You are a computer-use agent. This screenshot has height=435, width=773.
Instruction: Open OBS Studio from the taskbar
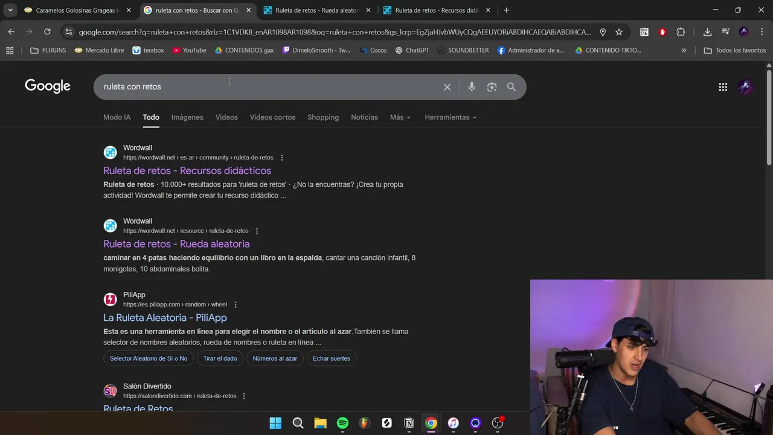(x=498, y=423)
